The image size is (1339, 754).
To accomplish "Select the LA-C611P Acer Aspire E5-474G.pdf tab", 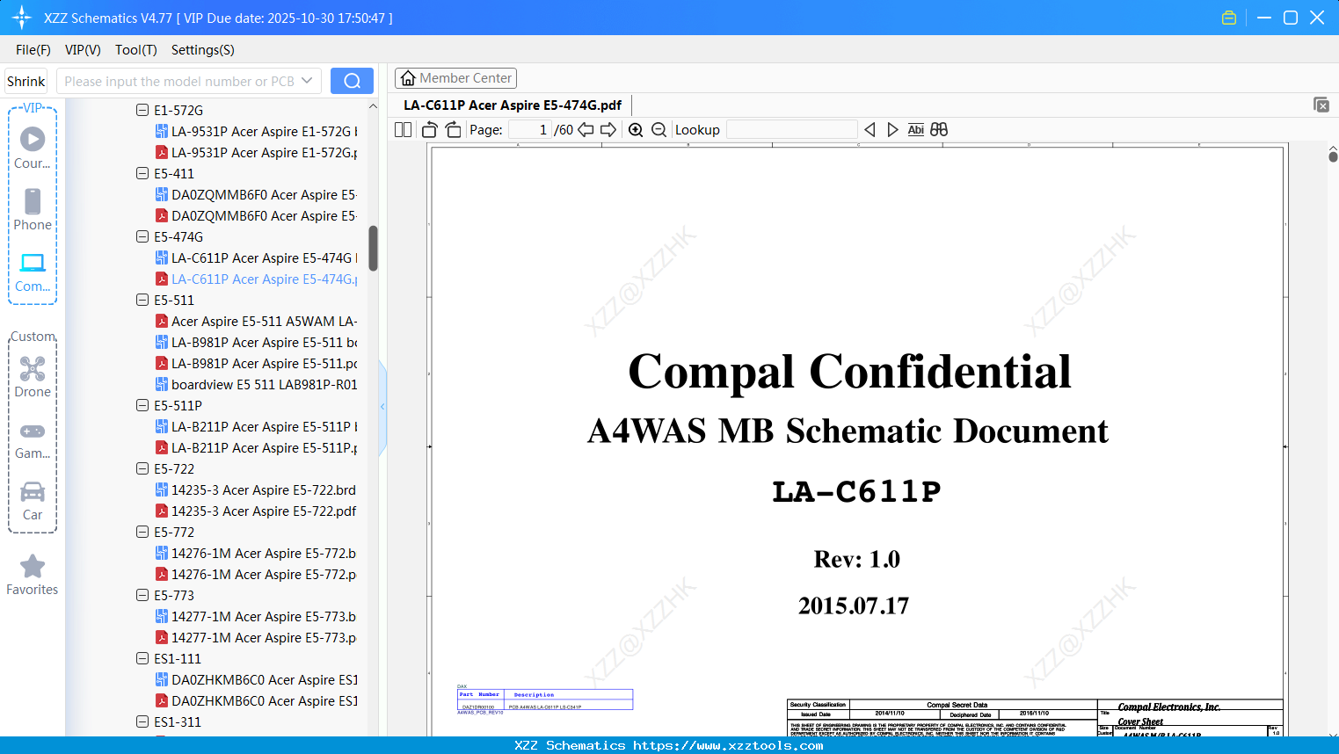I will (x=513, y=105).
